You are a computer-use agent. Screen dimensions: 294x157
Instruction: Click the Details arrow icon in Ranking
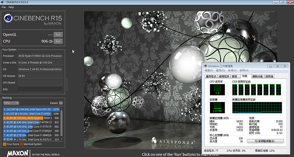pyautogui.click(x=61, y=103)
